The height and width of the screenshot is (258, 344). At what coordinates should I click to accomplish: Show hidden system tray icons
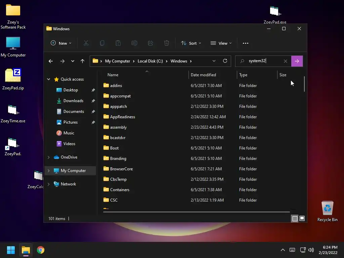pyautogui.click(x=283, y=250)
